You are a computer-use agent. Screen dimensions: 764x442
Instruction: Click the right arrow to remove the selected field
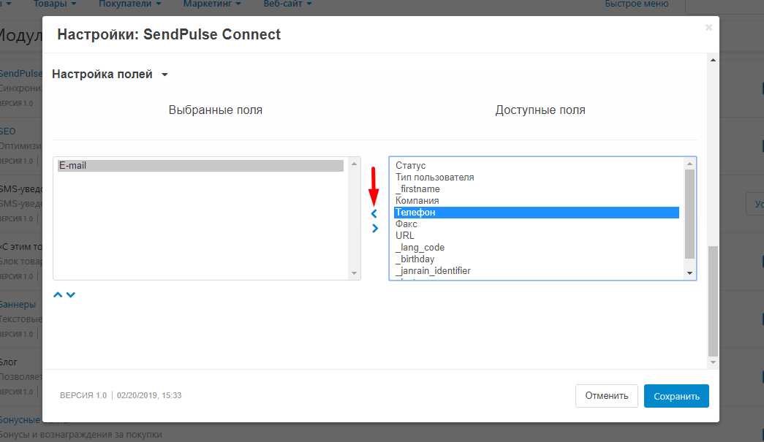(375, 228)
